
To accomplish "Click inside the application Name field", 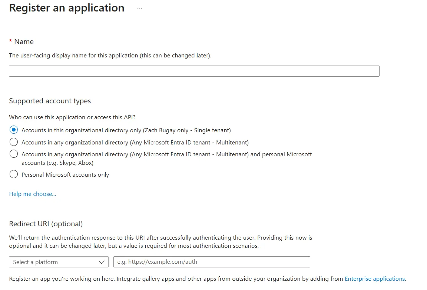I will click(x=194, y=71).
